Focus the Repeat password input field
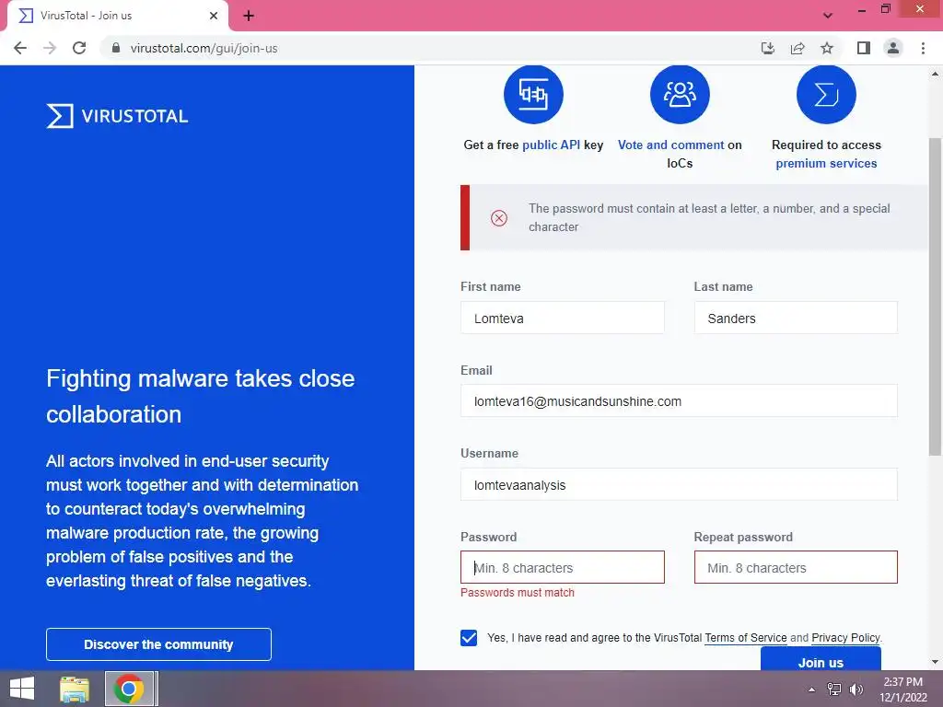Image resolution: width=943 pixels, height=707 pixels. 795,567
